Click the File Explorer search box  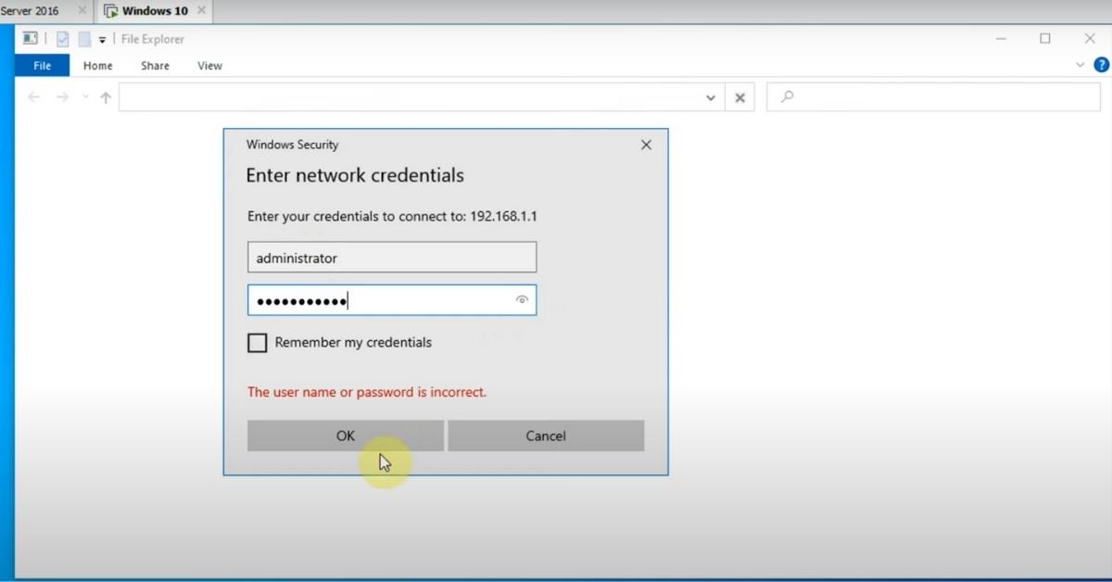(933, 96)
